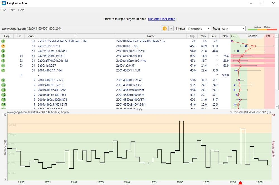Open the Edit menu
This screenshot has width=279, height=185.
(12, 10)
